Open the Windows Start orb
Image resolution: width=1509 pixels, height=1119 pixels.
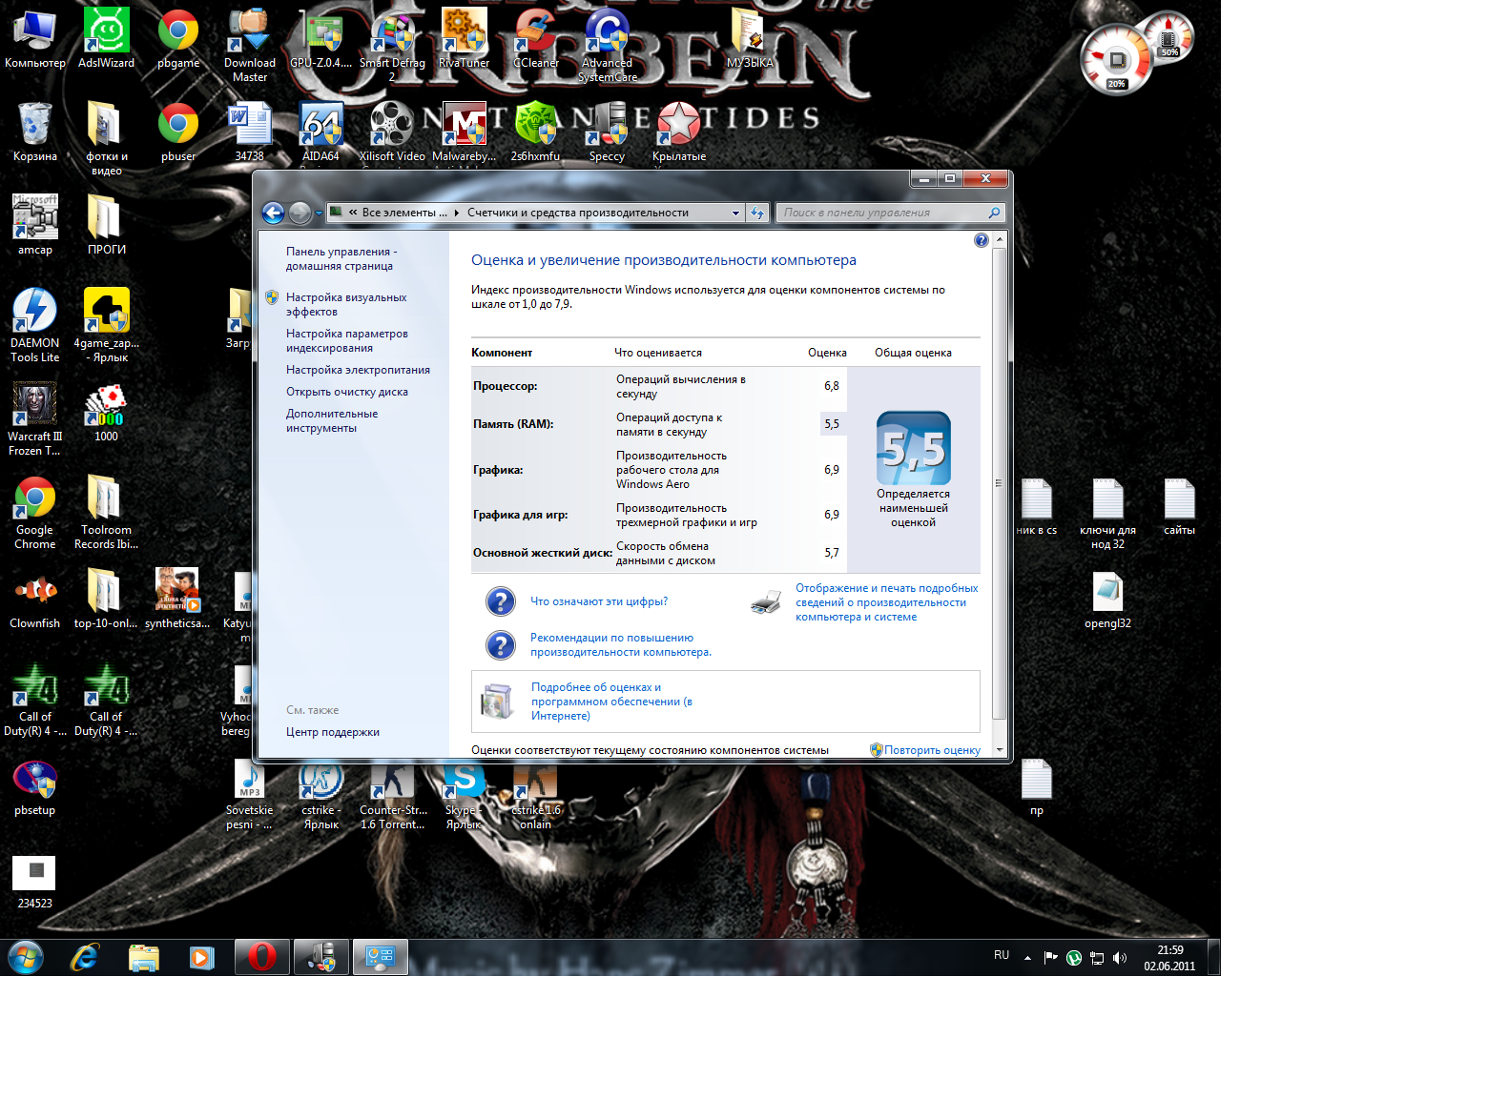(26, 957)
